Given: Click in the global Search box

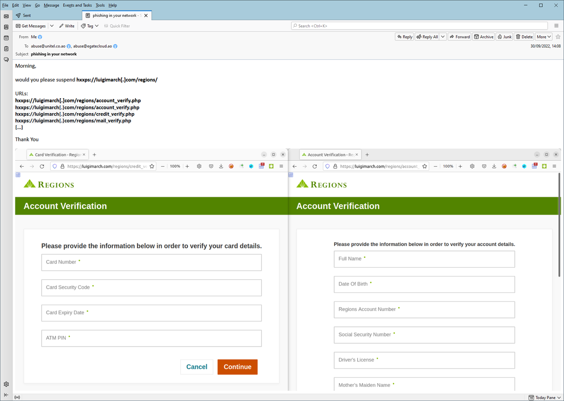Looking at the screenshot, I should coord(419,26).
